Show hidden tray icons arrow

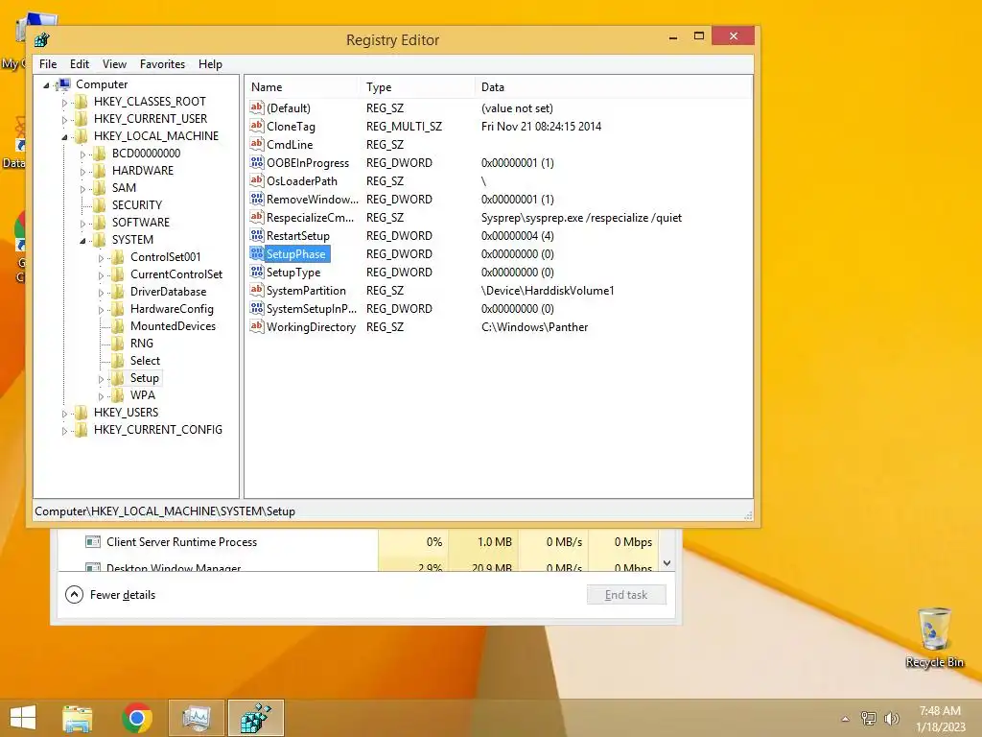point(846,719)
